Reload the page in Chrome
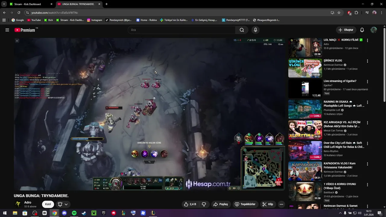 pos(19,13)
